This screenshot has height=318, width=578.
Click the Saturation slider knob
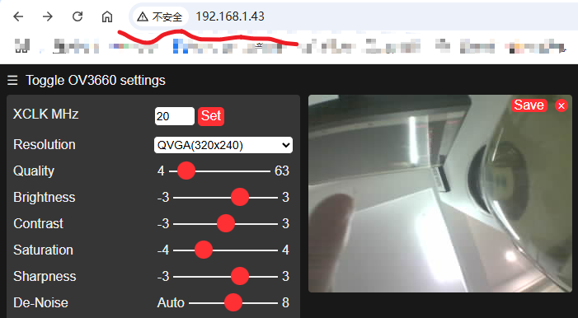coord(204,250)
